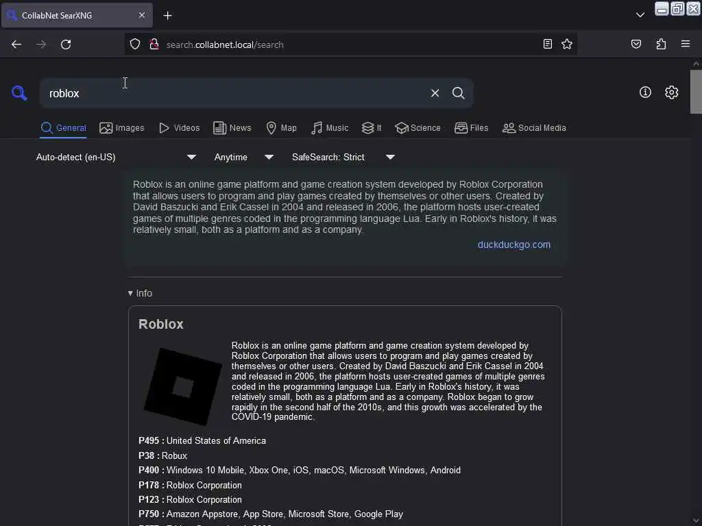Click the "P38 : Robux" row
This screenshot has height=526, width=702.
tap(162, 455)
